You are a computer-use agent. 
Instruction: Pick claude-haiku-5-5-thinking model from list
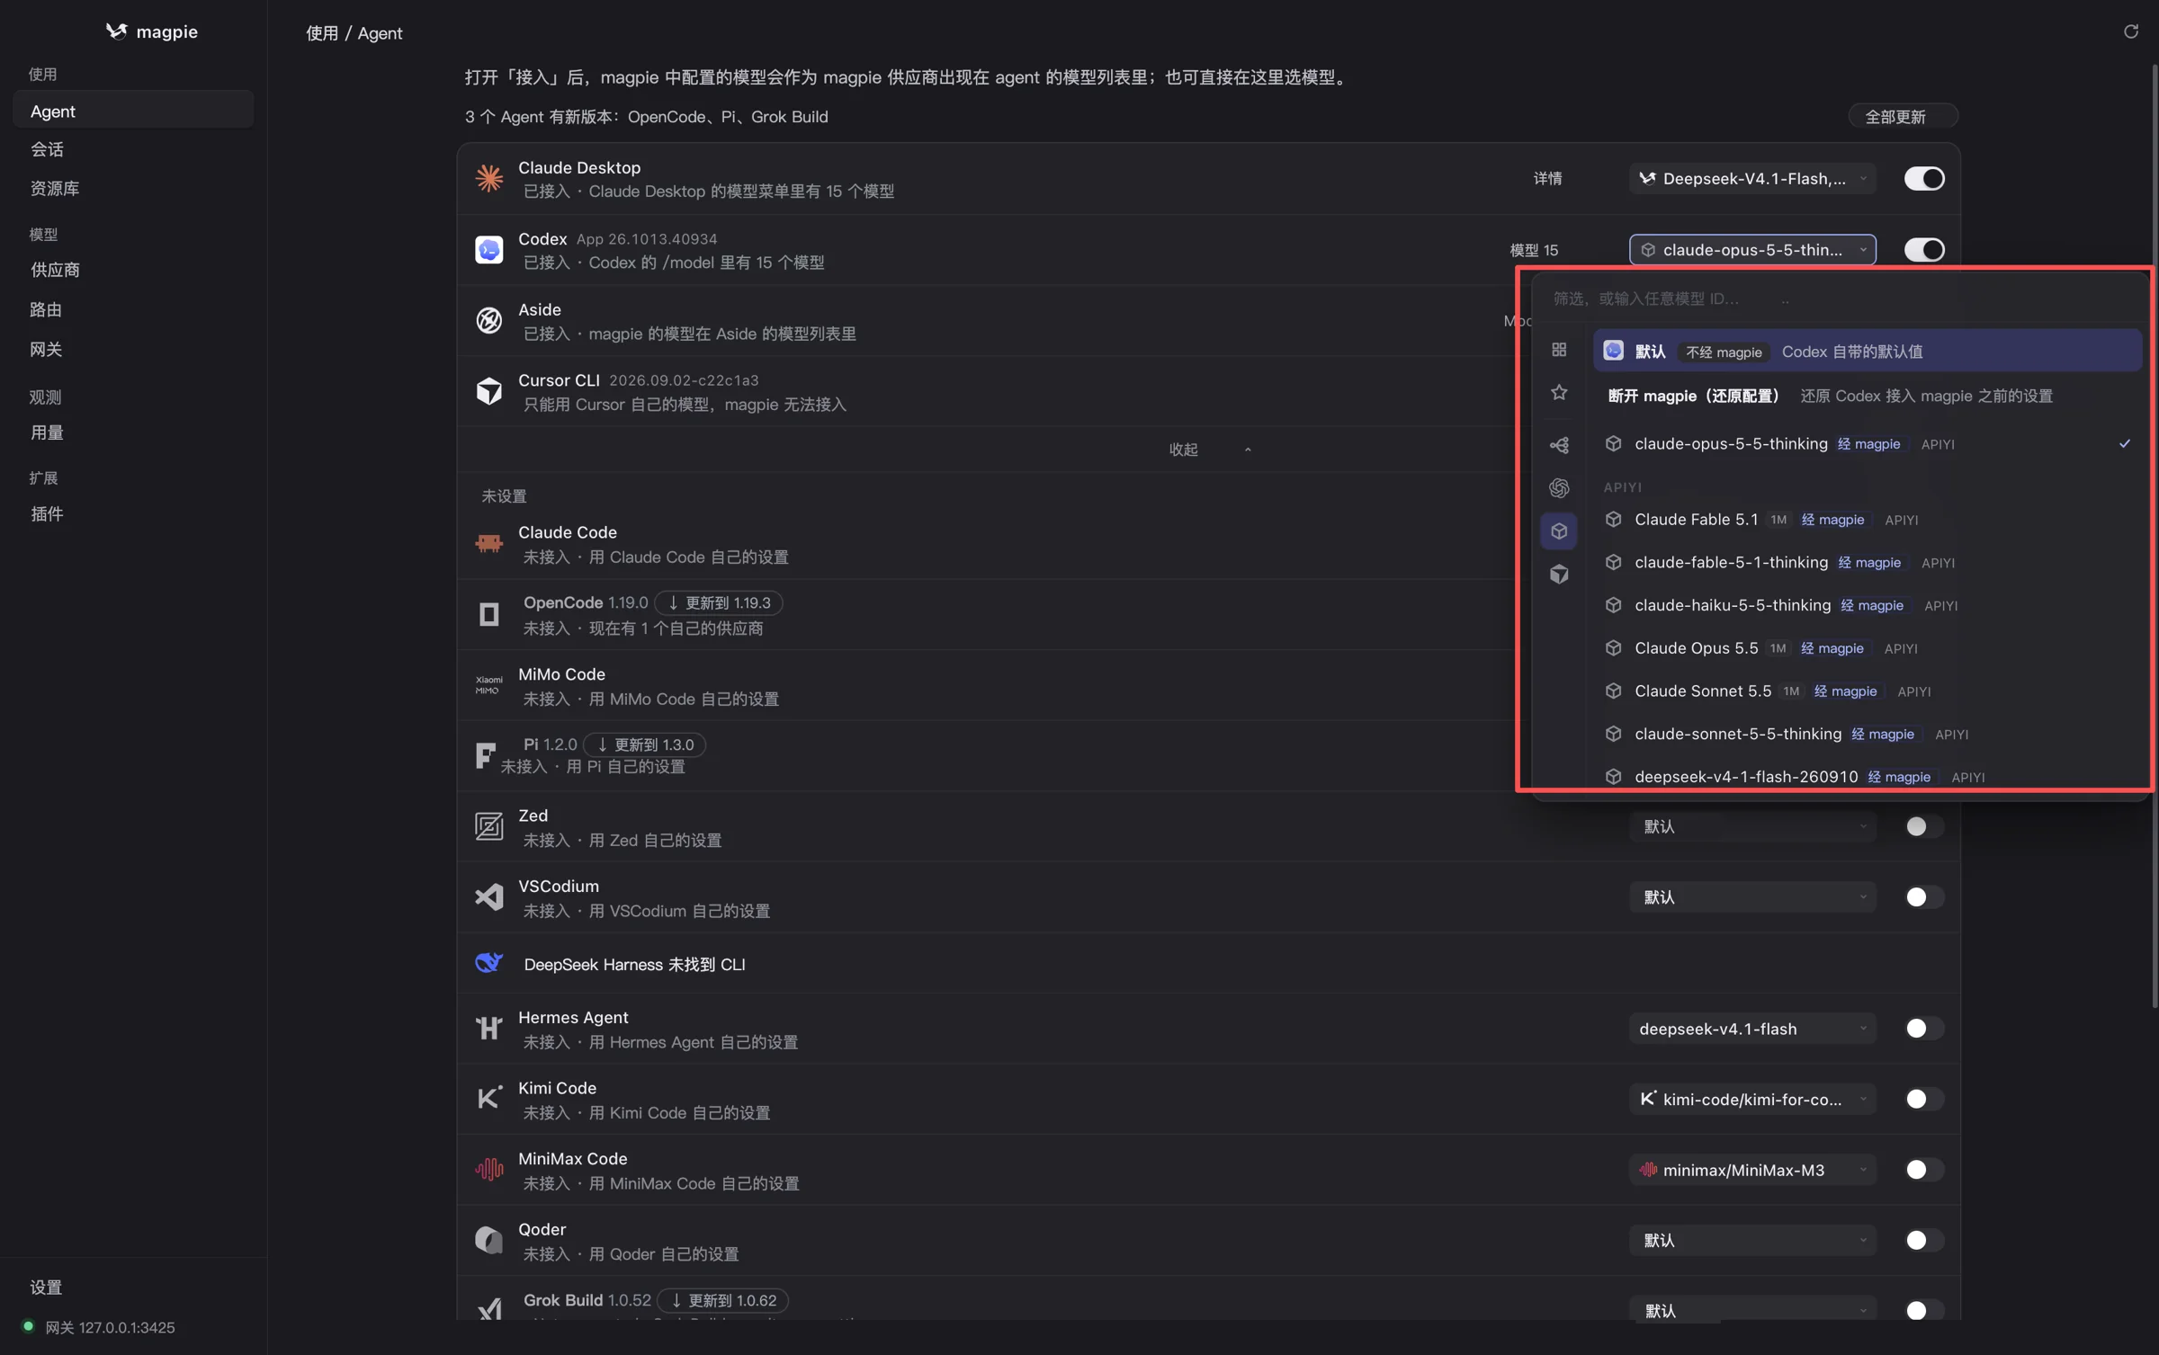(x=1867, y=605)
